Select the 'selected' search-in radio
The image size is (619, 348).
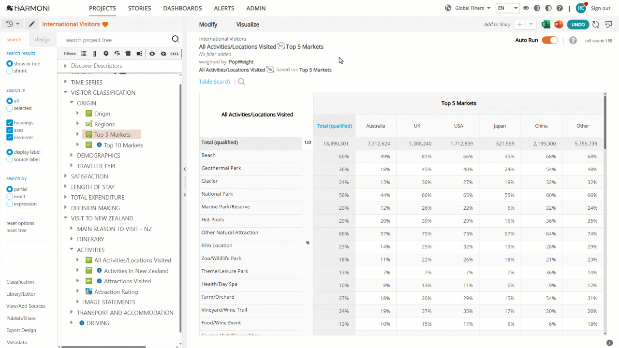pyautogui.click(x=10, y=108)
